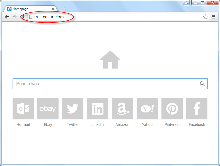This screenshot has height=166, width=220.
Task: Focus the Search web field
Action: 110,84
